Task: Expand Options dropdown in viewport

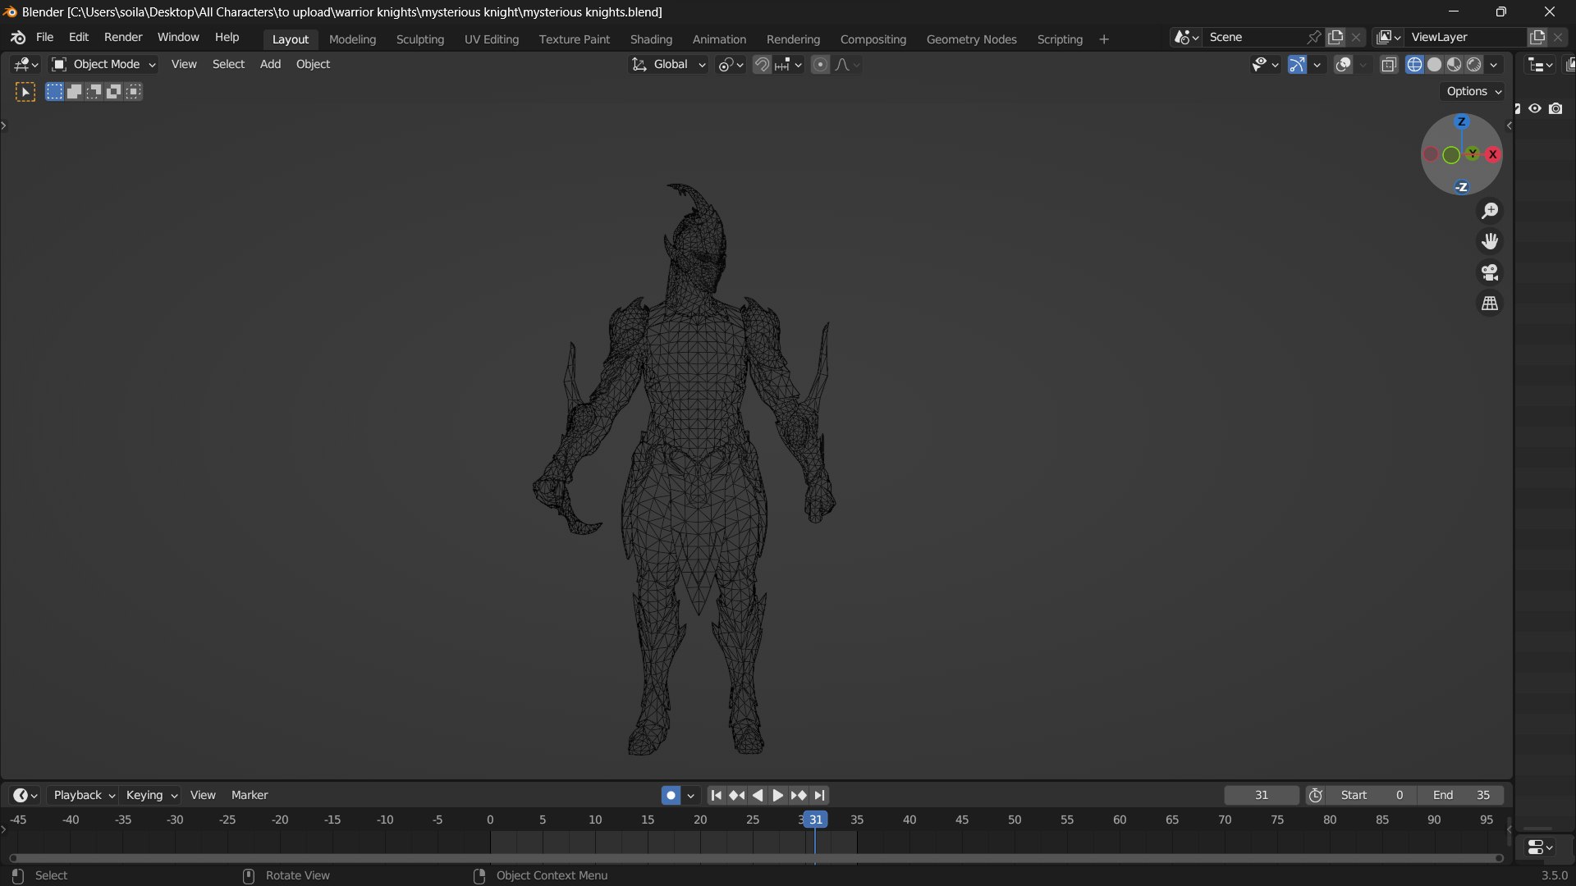Action: point(1474,92)
